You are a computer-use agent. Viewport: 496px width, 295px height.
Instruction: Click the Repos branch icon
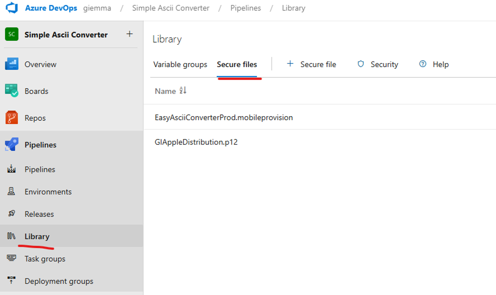click(x=12, y=118)
